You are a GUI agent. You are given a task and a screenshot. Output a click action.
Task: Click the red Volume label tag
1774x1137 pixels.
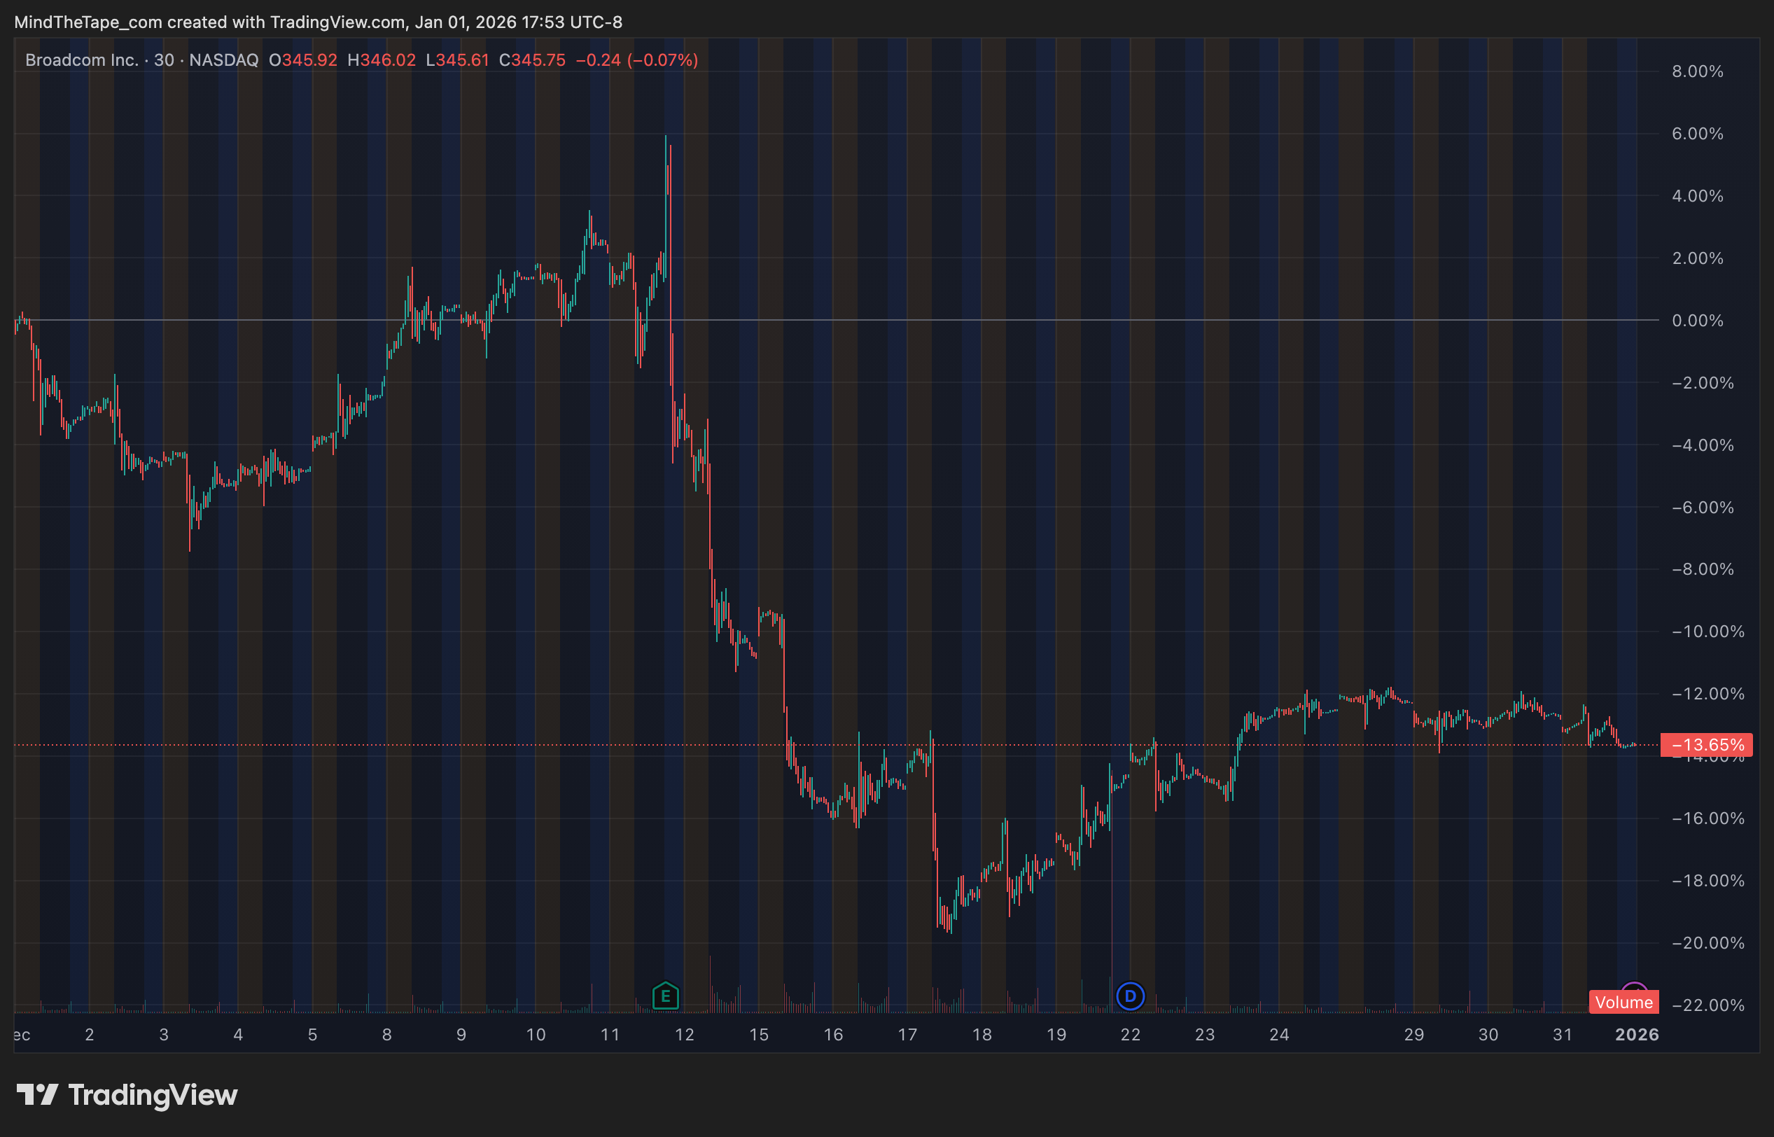[x=1623, y=1002]
